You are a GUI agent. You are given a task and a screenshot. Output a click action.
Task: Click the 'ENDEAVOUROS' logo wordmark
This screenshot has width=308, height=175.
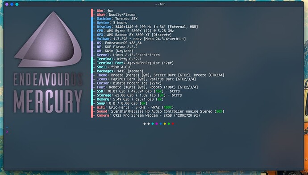pos(48,79)
